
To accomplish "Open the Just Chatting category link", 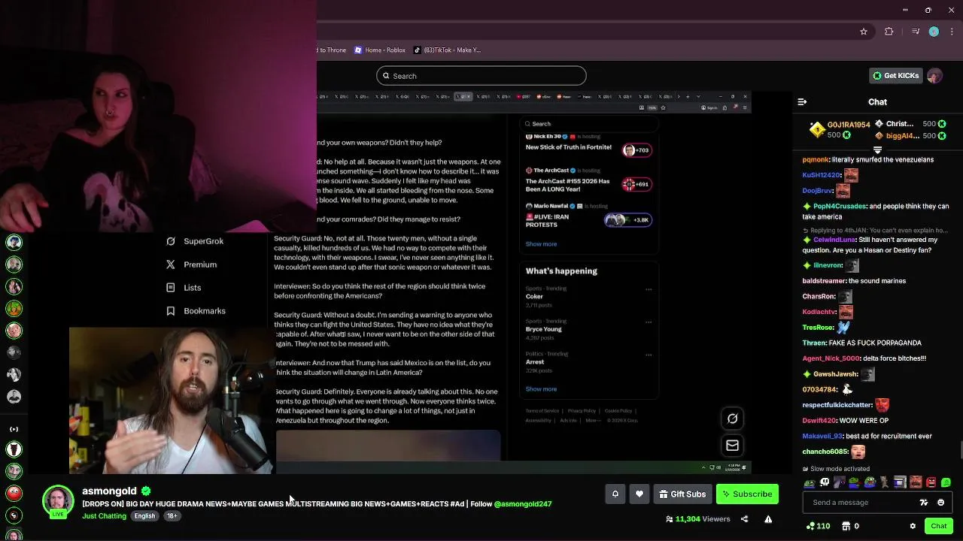I will coord(104,516).
